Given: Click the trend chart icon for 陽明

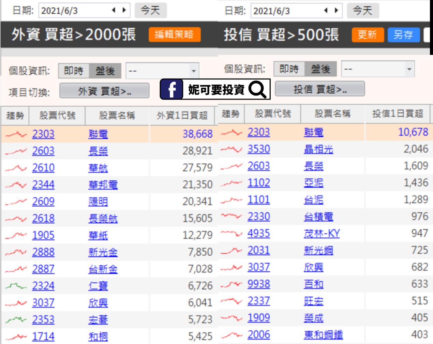Looking at the screenshot, I should tap(16, 201).
